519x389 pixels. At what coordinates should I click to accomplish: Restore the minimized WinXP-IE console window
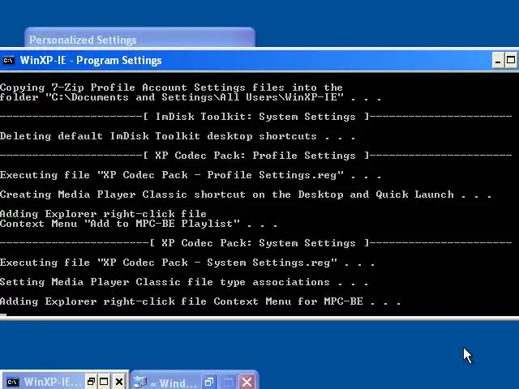coord(91,382)
